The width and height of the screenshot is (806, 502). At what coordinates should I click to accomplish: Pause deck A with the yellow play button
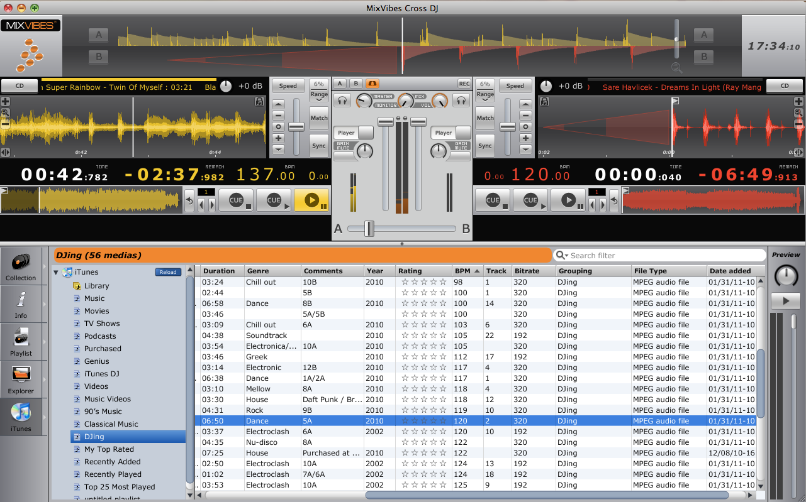[311, 200]
